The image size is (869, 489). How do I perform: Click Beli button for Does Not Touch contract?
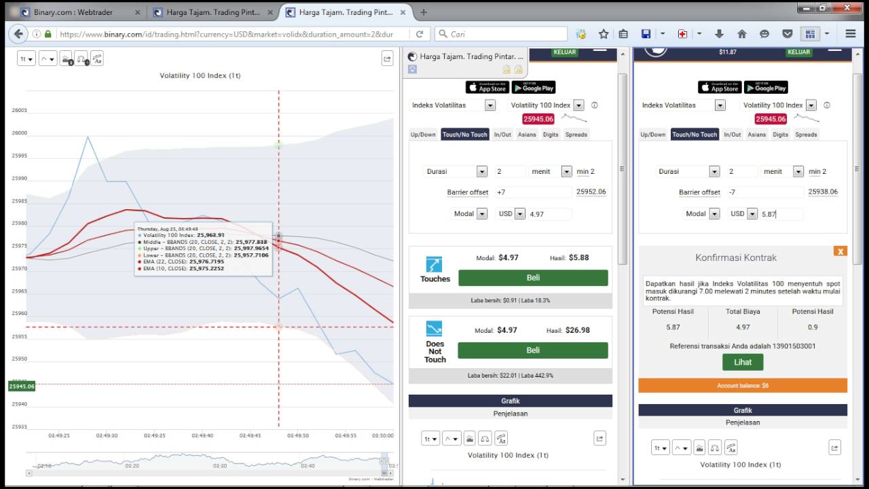(533, 350)
